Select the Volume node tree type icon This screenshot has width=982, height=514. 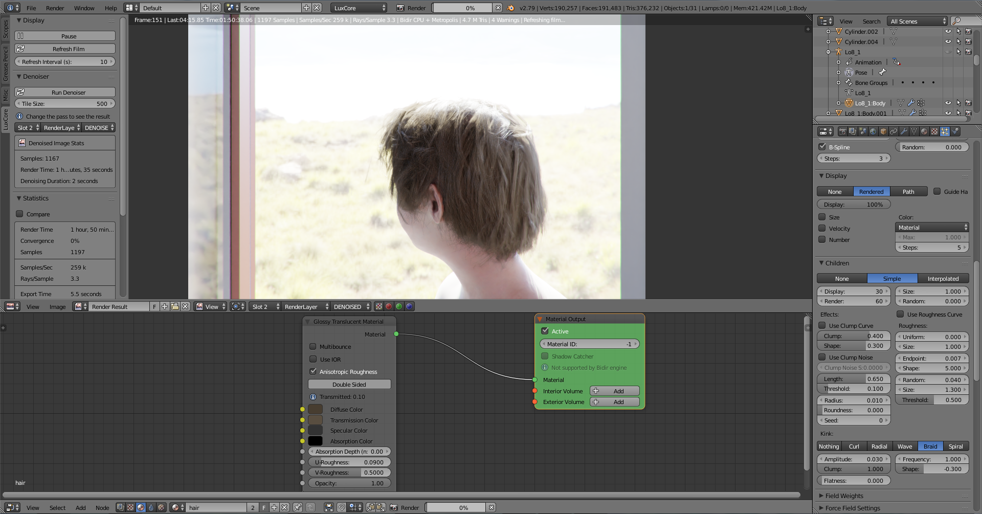click(x=151, y=507)
